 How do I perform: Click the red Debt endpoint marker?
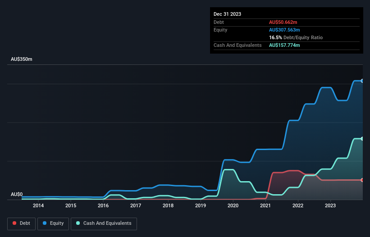tap(362, 180)
